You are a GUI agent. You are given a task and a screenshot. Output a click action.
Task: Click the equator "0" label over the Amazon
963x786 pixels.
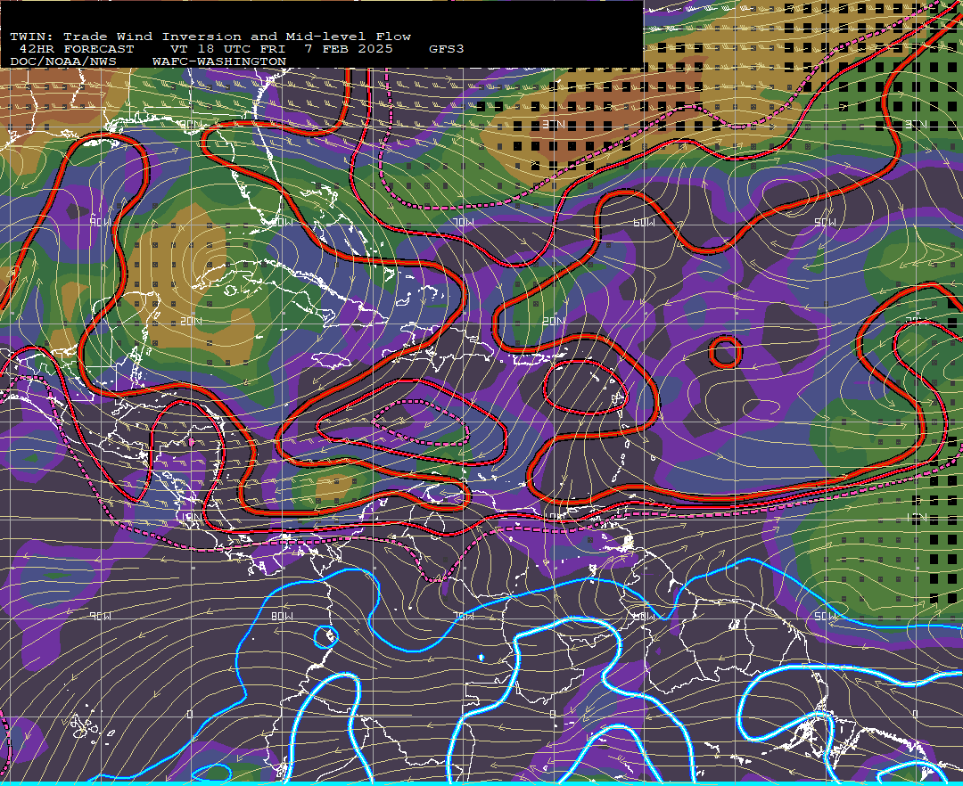point(552,714)
